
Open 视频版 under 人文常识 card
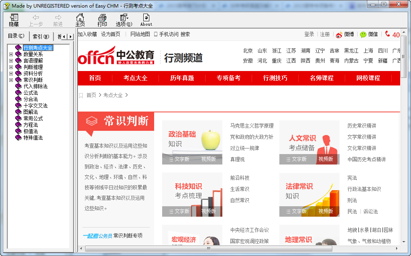(326, 159)
